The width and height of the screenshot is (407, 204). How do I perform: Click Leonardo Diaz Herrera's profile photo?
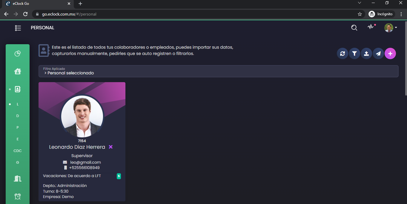[82, 116]
